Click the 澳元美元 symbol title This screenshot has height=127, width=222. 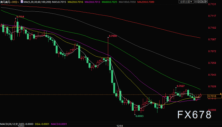(5, 2)
